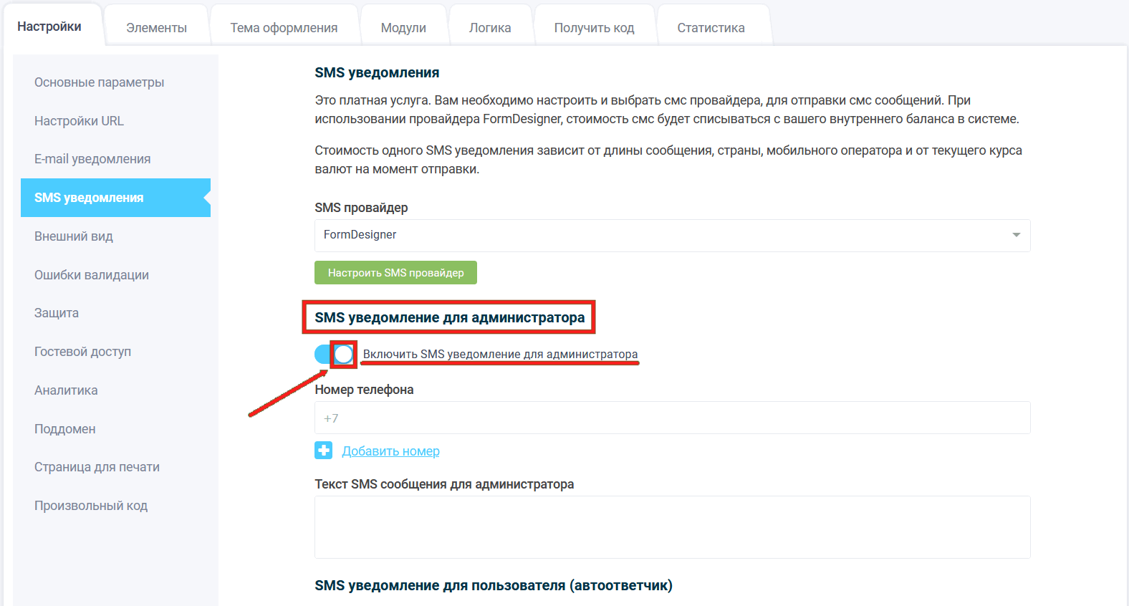Click the Добавить номер link

pos(390,451)
